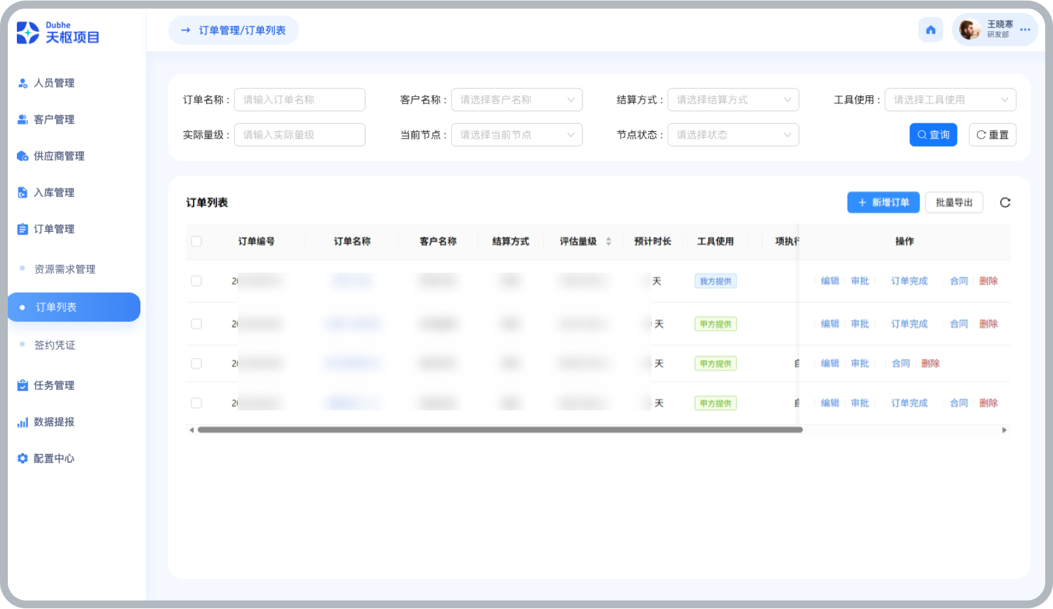Click the sort arrows on 评估量级 column

(x=608, y=242)
